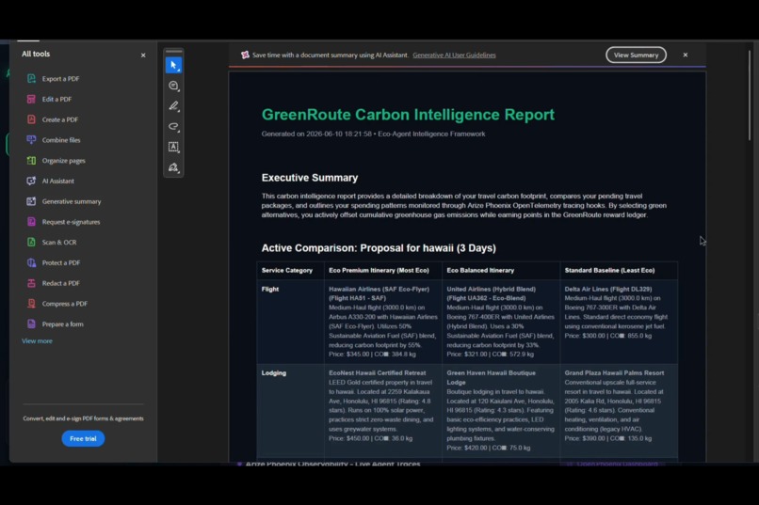The image size is (759, 505).
Task: Click the Edit a PDF icon
Action: tap(31, 99)
